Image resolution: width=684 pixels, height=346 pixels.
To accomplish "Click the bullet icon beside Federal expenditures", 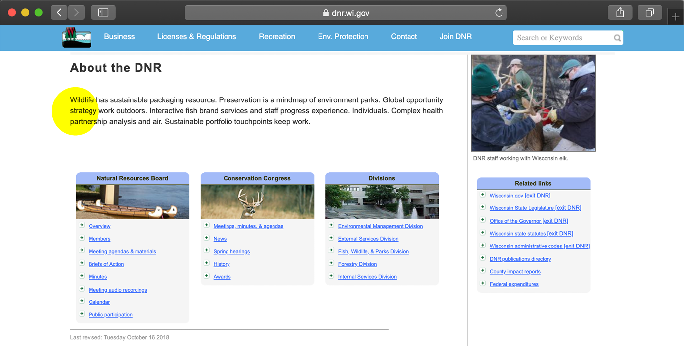I will tap(483, 283).
